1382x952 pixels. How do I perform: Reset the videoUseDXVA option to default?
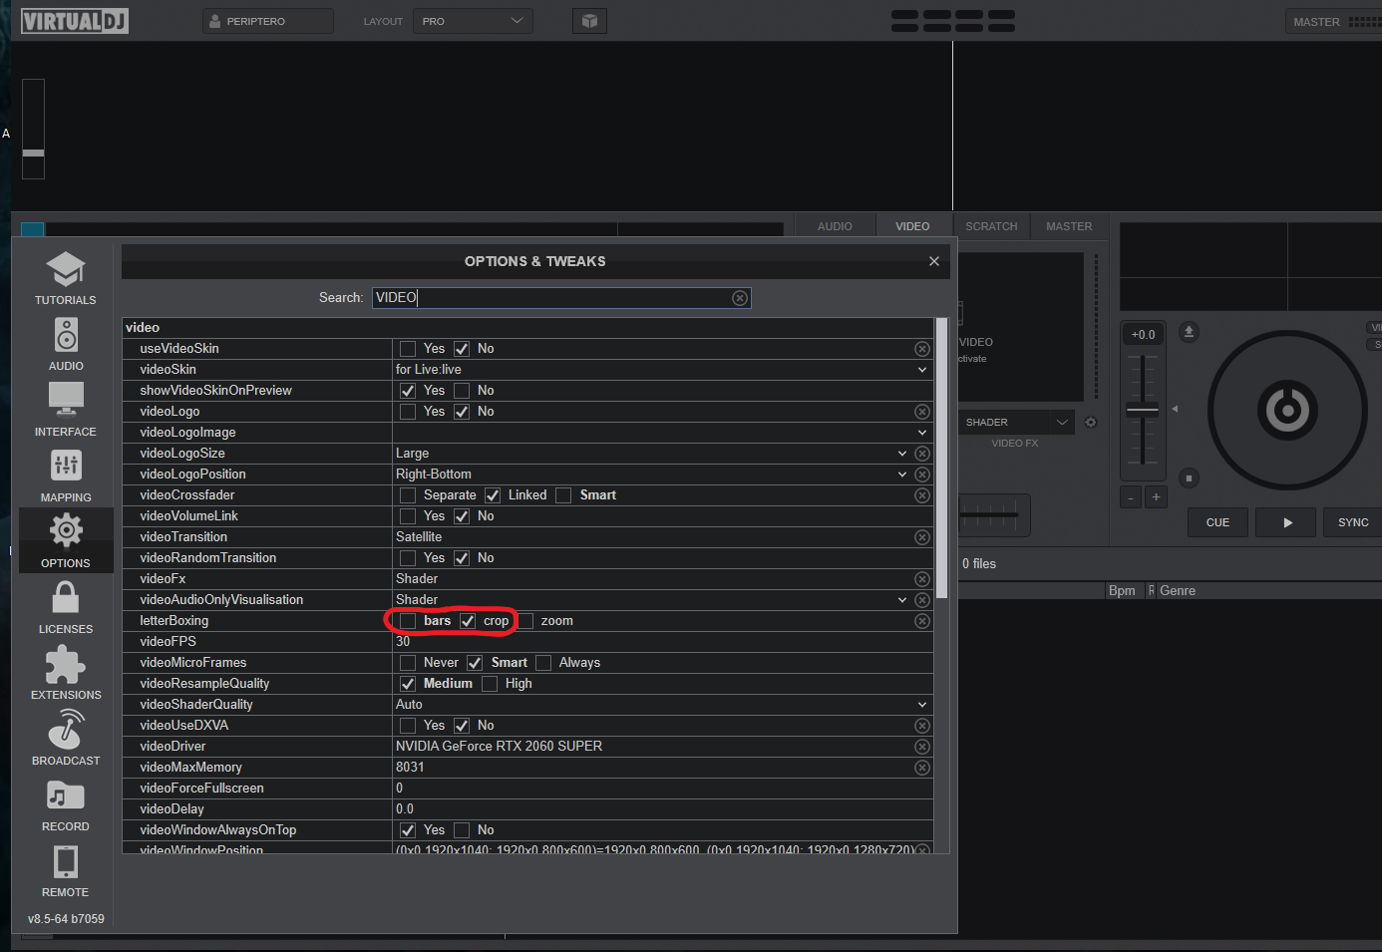(922, 726)
